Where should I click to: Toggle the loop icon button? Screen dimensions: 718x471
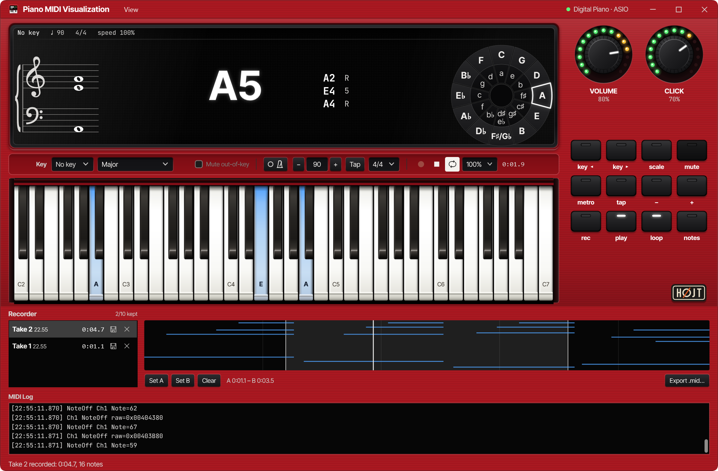tap(452, 164)
